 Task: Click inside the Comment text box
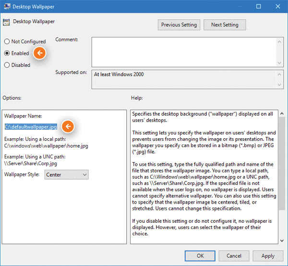(184, 52)
